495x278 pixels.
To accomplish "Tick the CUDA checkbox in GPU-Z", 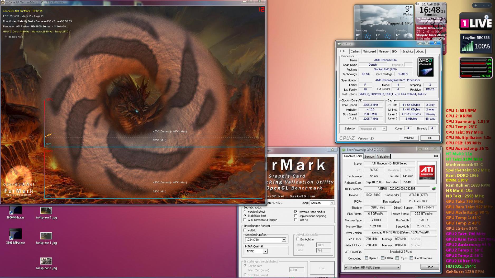I will (383, 258).
